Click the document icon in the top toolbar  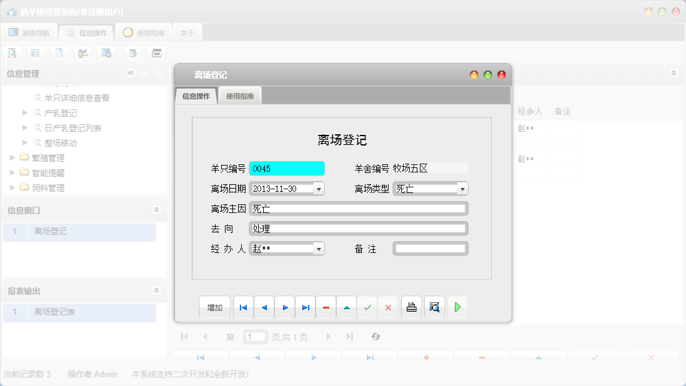[59, 52]
